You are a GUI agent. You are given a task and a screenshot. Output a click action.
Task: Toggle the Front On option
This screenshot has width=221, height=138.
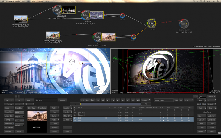pos(67,108)
